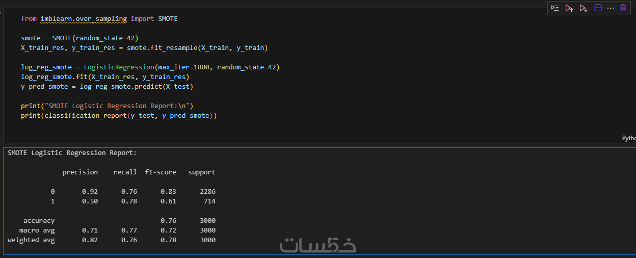Image resolution: width=636 pixels, height=258 pixels.
Task: Click the underlined imblearn.over_sampling module name
Action: [x=84, y=19]
